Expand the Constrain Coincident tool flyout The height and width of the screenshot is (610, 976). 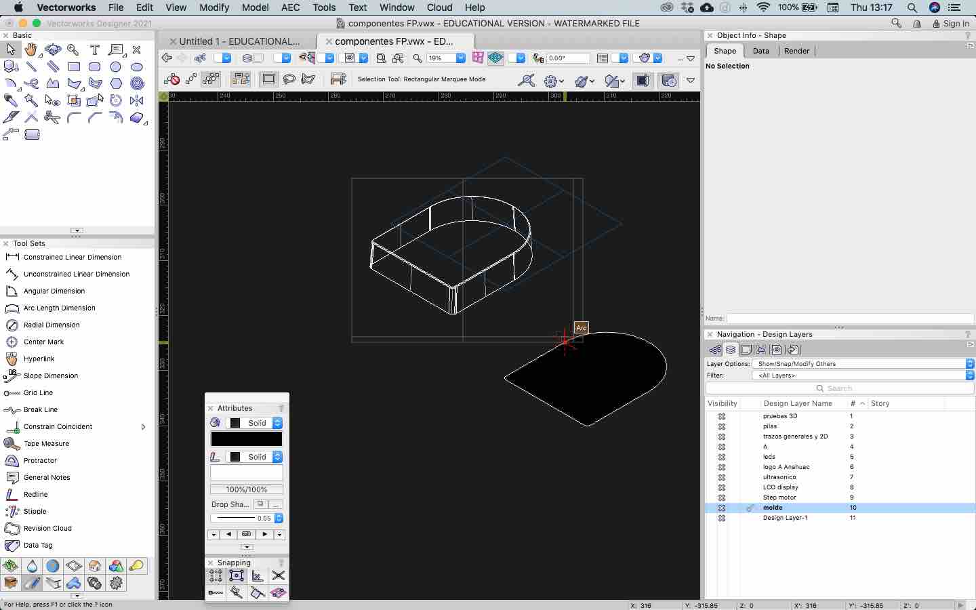pyautogui.click(x=143, y=427)
